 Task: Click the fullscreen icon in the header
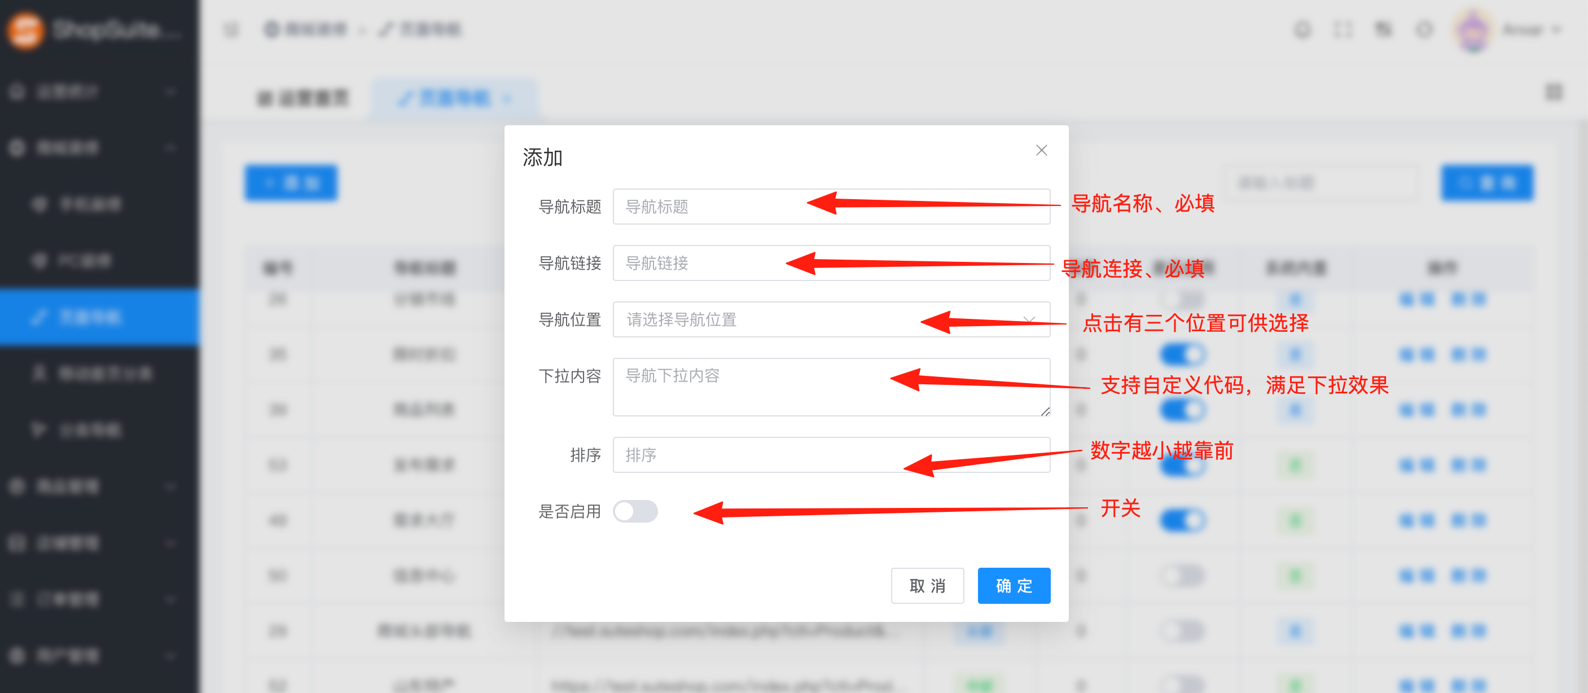coord(1343,29)
